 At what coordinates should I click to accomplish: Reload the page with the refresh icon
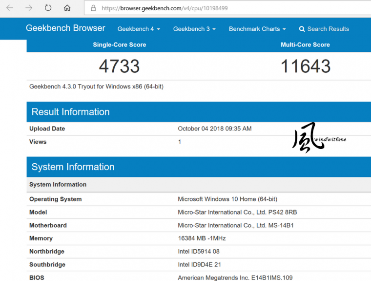click(48, 8)
